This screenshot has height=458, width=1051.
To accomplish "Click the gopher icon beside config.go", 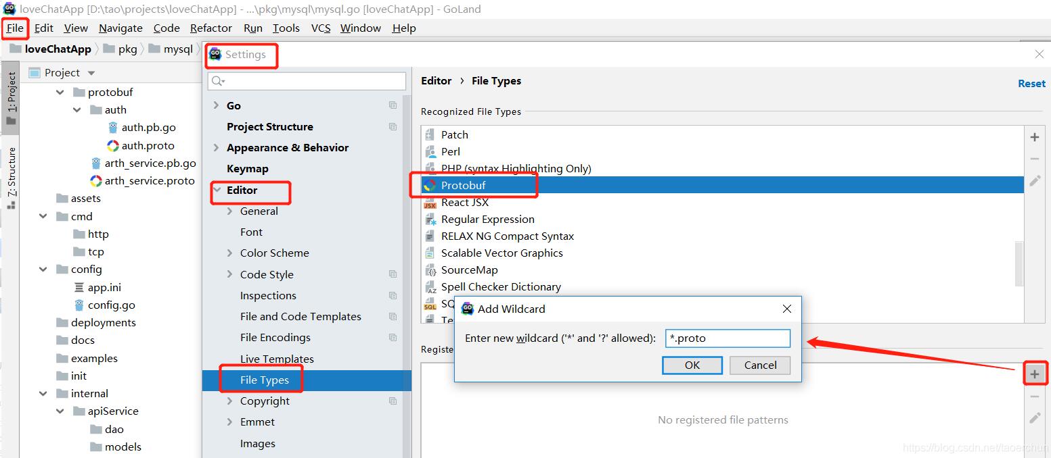I will [x=79, y=305].
